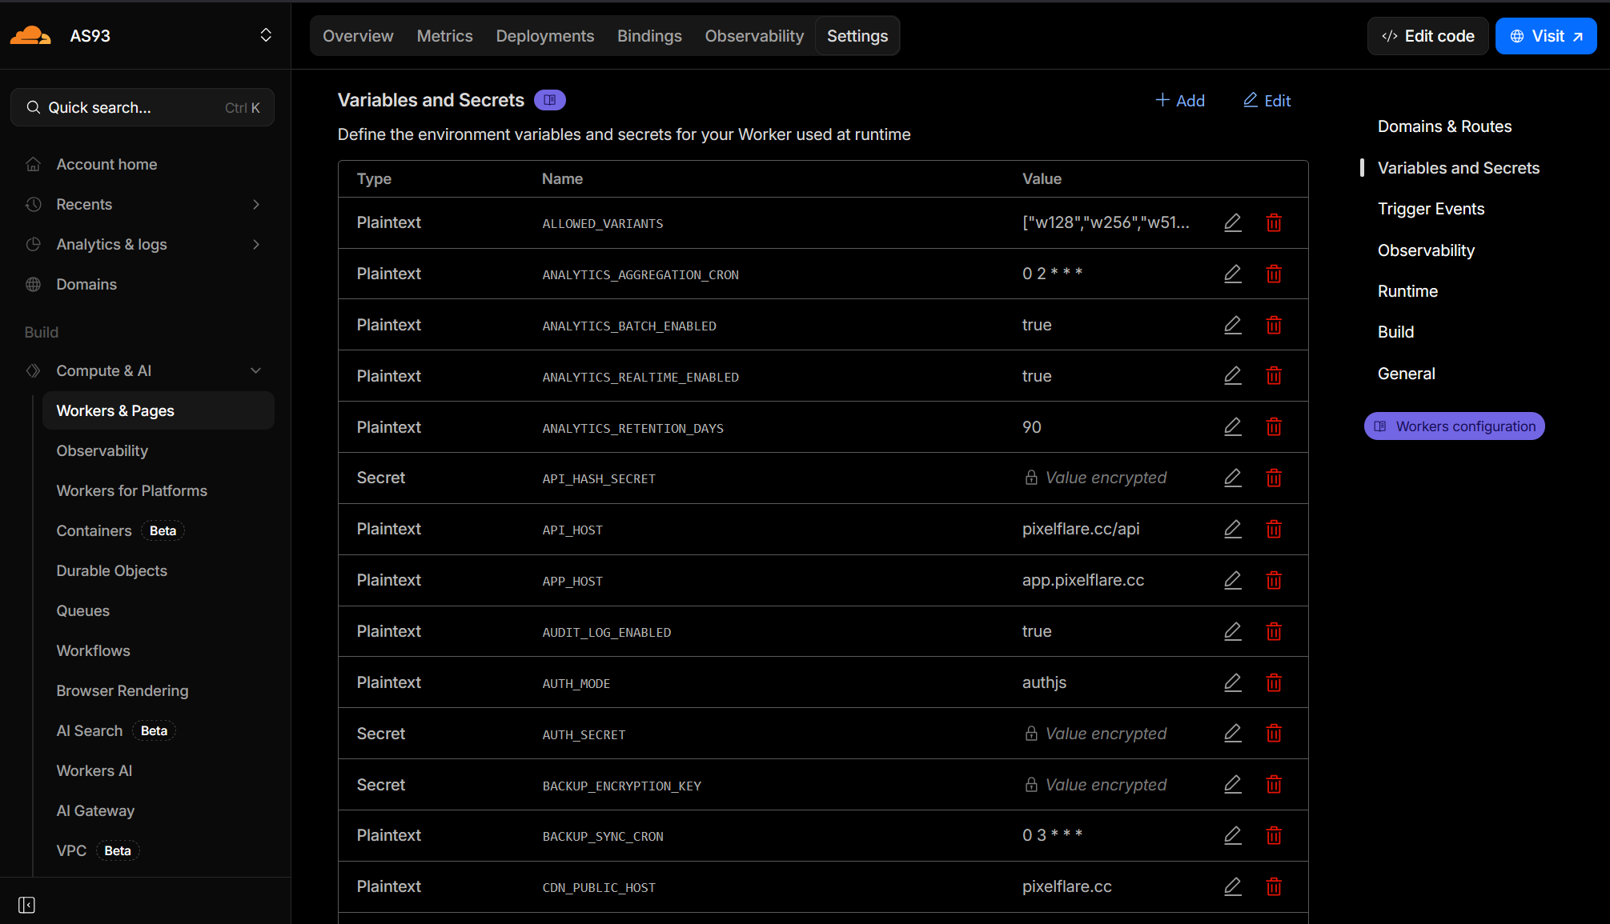
Task: Focus the Quick search field
Action: coord(143,108)
